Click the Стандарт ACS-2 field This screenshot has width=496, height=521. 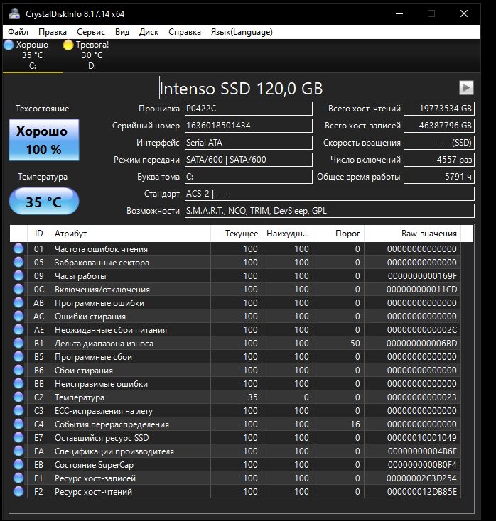(x=329, y=194)
